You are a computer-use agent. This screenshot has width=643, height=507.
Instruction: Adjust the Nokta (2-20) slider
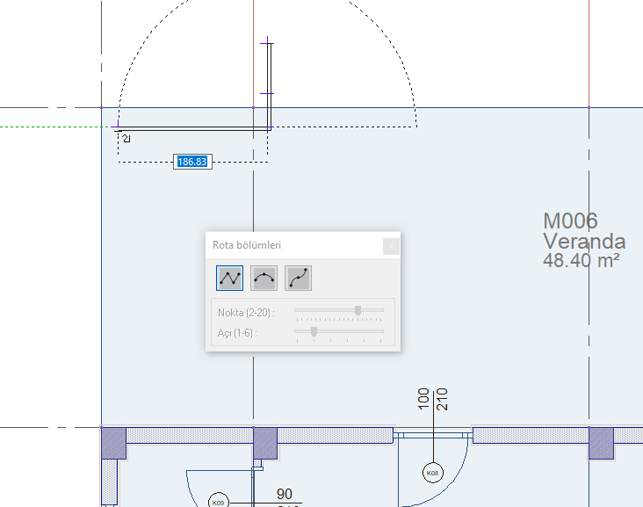(x=358, y=310)
